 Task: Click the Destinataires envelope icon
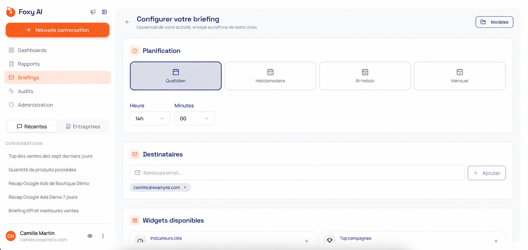click(x=135, y=154)
